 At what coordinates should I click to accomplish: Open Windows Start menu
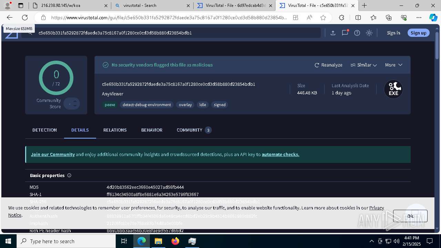pos(8,241)
